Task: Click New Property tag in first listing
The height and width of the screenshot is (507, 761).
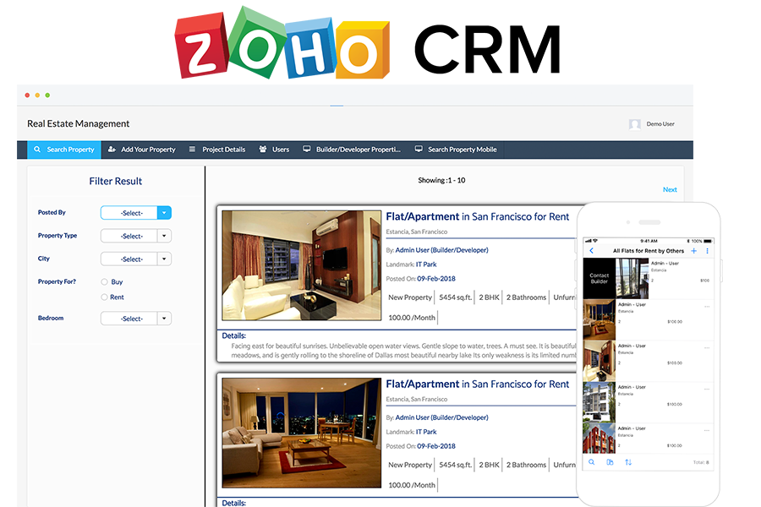Action: pos(410,297)
